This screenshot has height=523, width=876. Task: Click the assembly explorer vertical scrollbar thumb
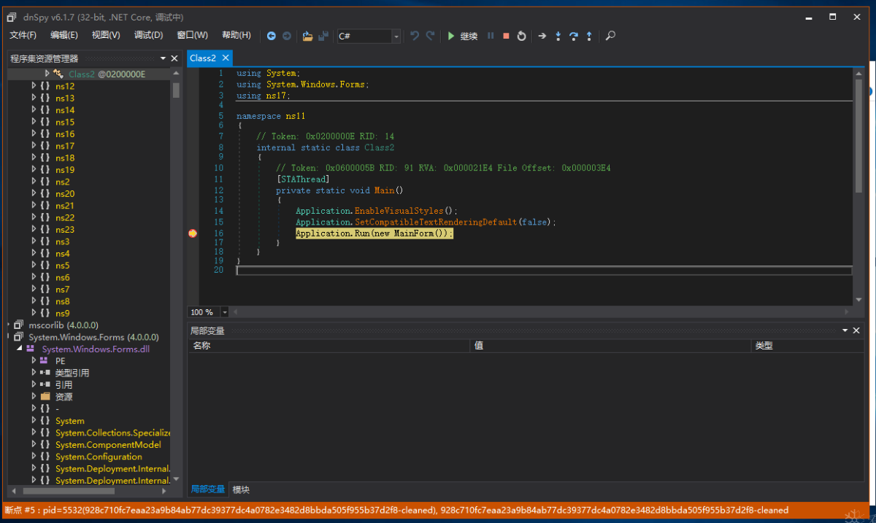click(x=176, y=90)
